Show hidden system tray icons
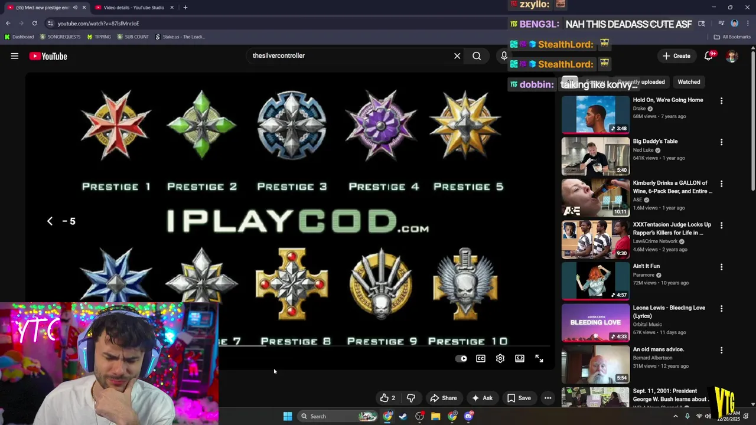756x425 pixels. tap(676, 416)
